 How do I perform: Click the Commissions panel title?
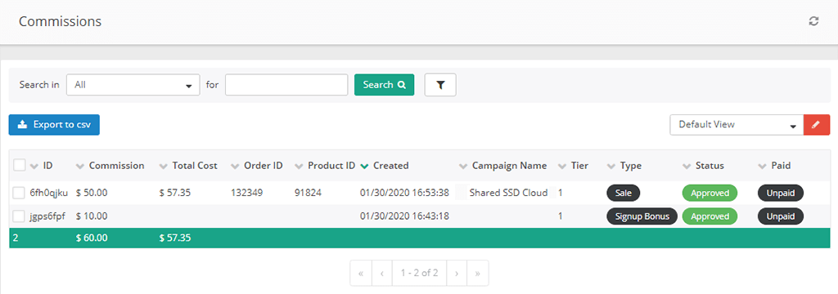click(60, 21)
